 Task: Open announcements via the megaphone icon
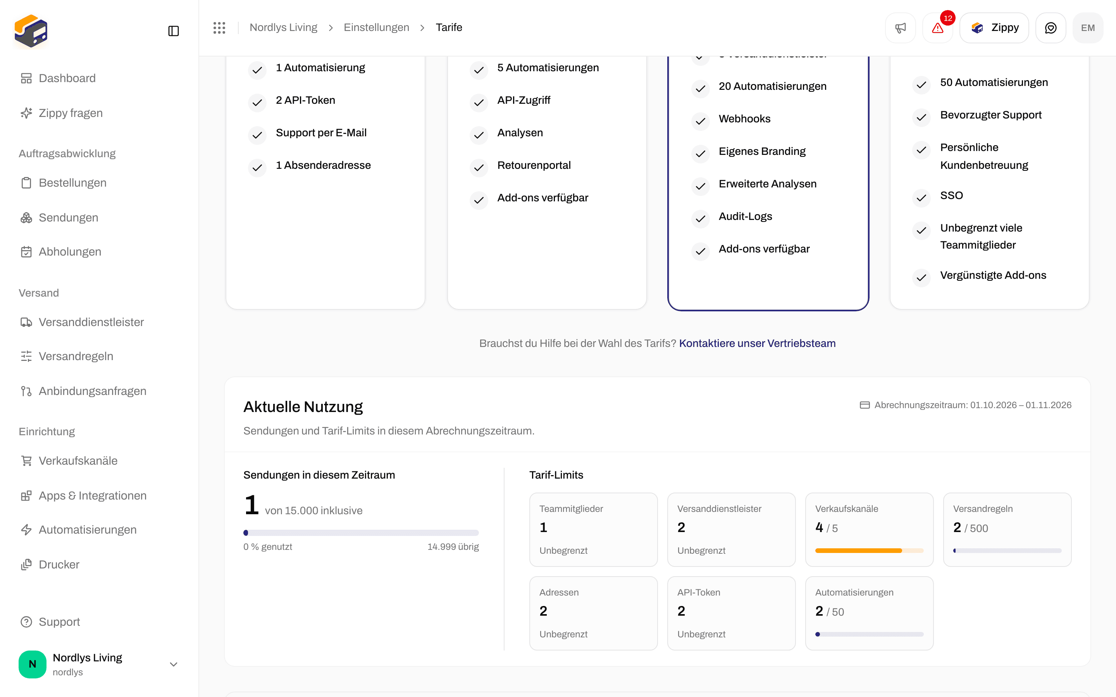coord(900,27)
